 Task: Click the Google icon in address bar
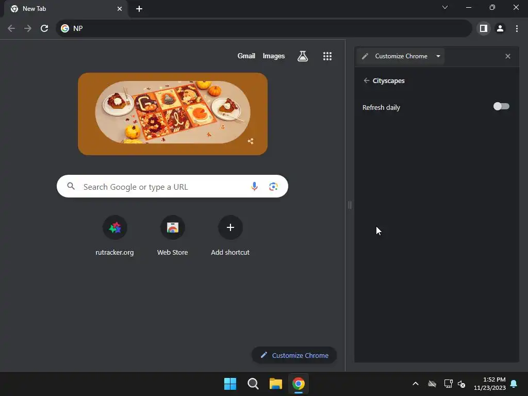pos(65,28)
